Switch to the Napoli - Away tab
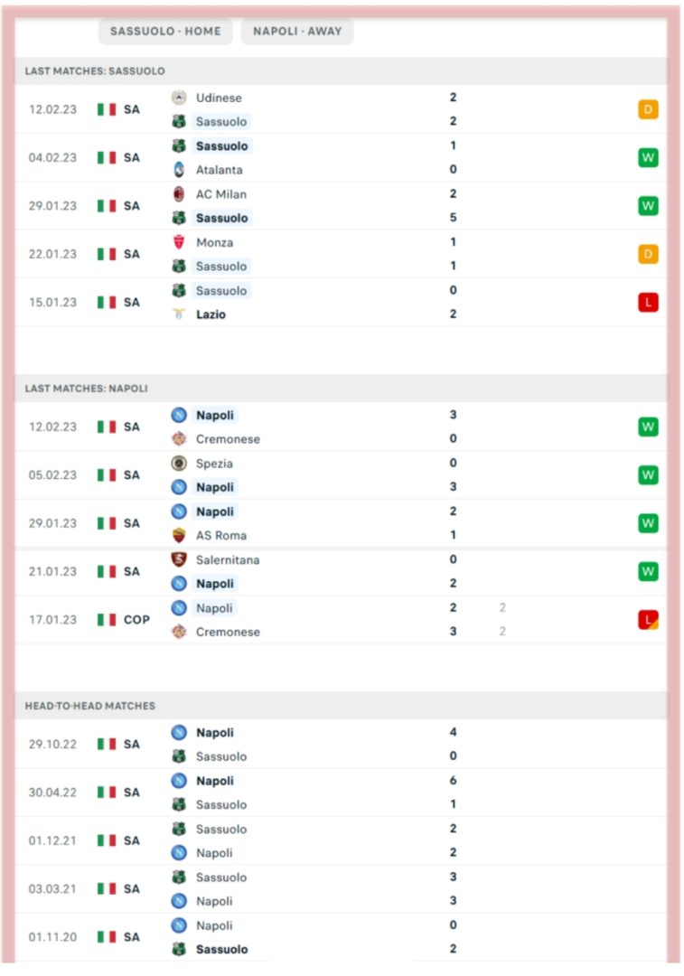Image resolution: width=684 pixels, height=976 pixels. click(x=297, y=31)
